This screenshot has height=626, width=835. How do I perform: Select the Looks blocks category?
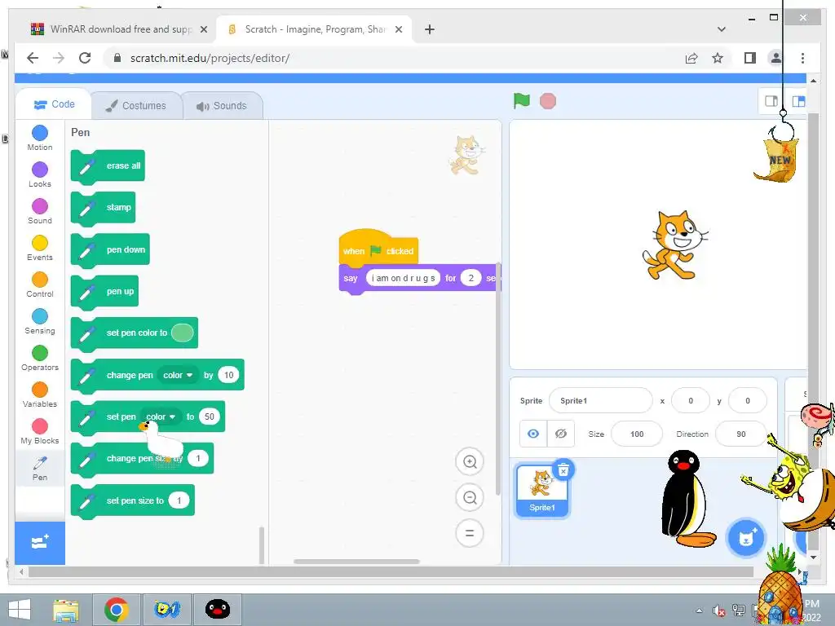pos(40,174)
